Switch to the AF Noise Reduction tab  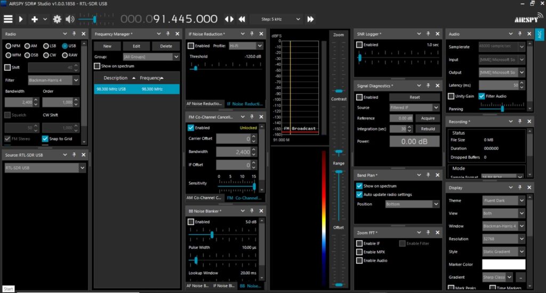pos(204,104)
